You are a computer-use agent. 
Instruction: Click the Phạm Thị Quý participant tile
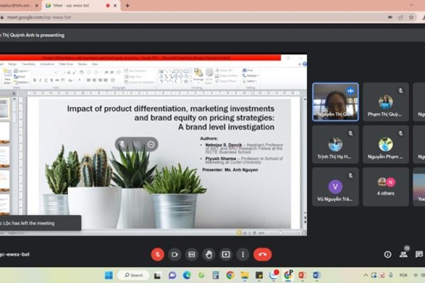click(x=386, y=102)
